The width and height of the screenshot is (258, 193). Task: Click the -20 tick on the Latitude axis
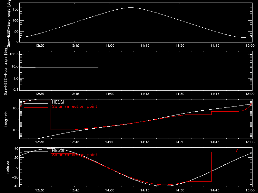15,177
